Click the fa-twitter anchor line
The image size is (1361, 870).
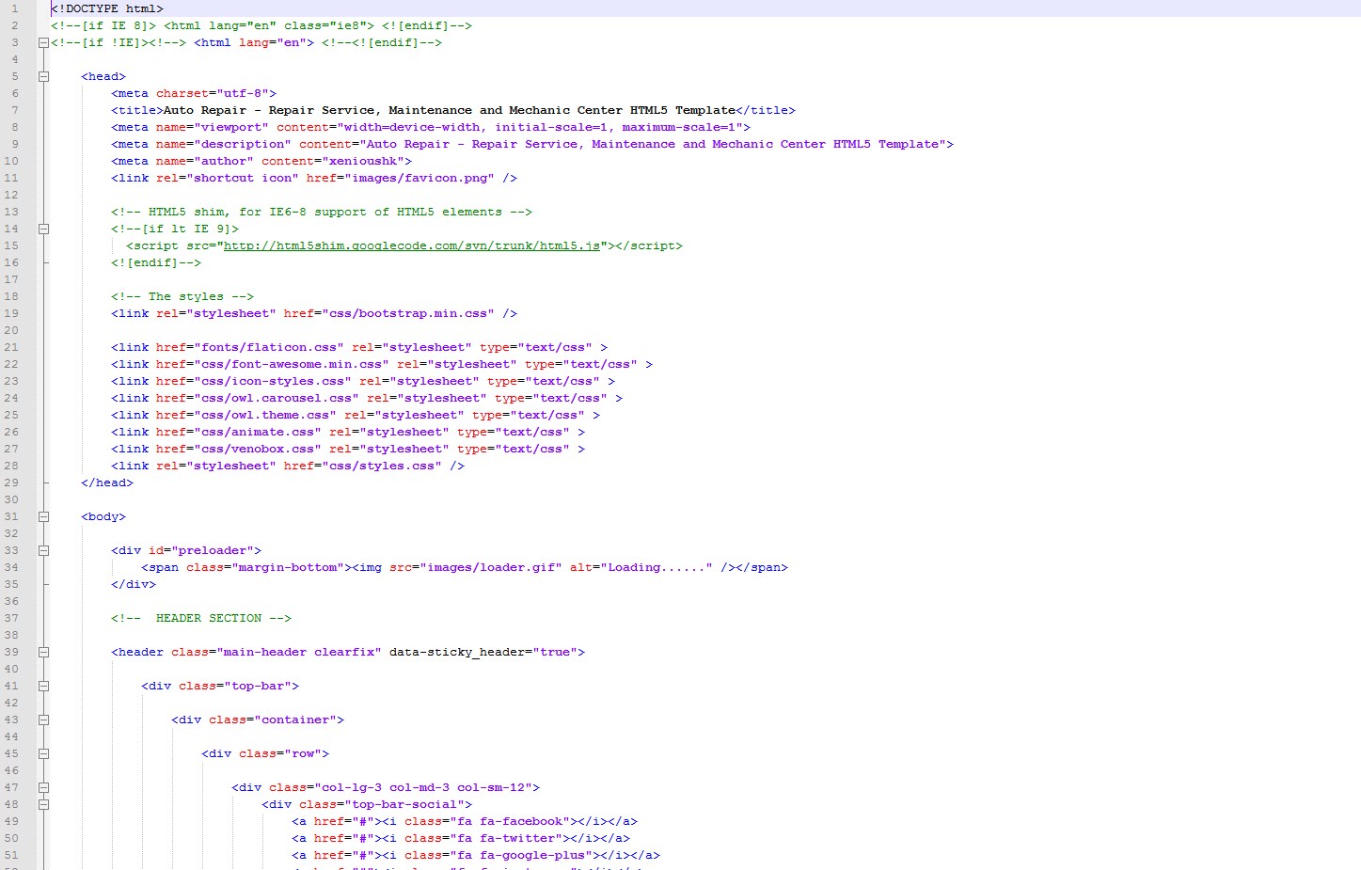tap(461, 838)
